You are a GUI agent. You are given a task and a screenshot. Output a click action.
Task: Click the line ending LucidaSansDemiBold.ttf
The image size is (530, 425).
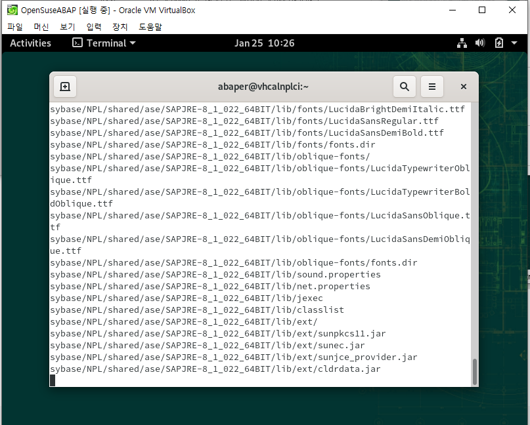click(x=247, y=133)
